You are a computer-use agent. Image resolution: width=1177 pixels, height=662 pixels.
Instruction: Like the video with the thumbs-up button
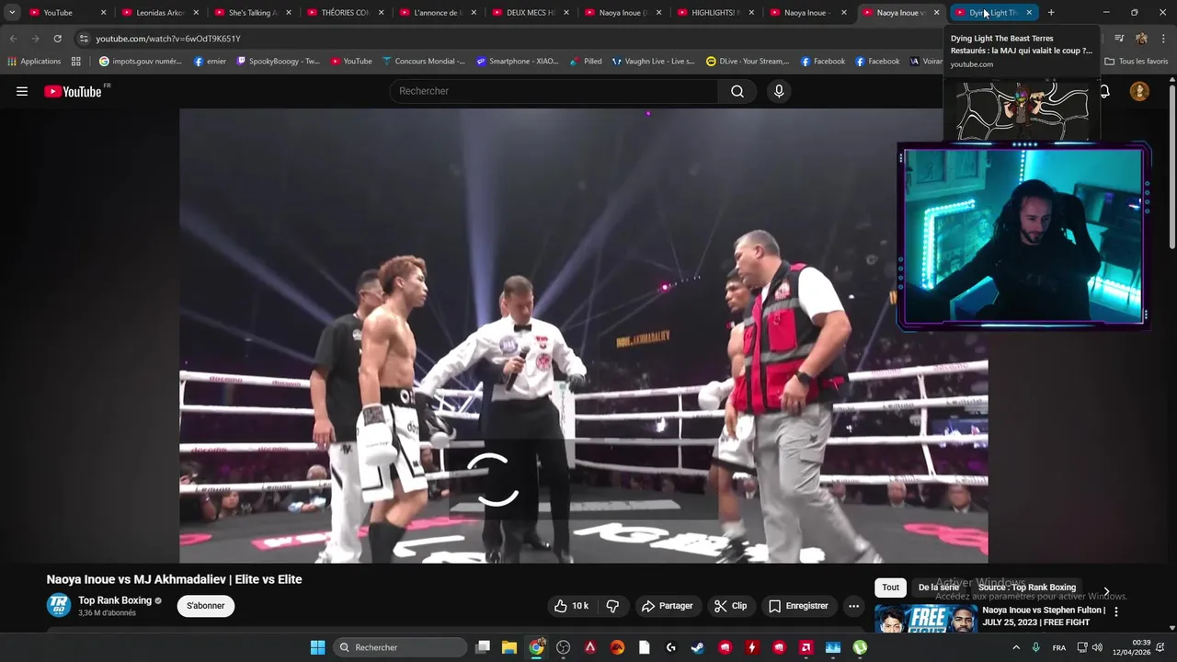(570, 606)
